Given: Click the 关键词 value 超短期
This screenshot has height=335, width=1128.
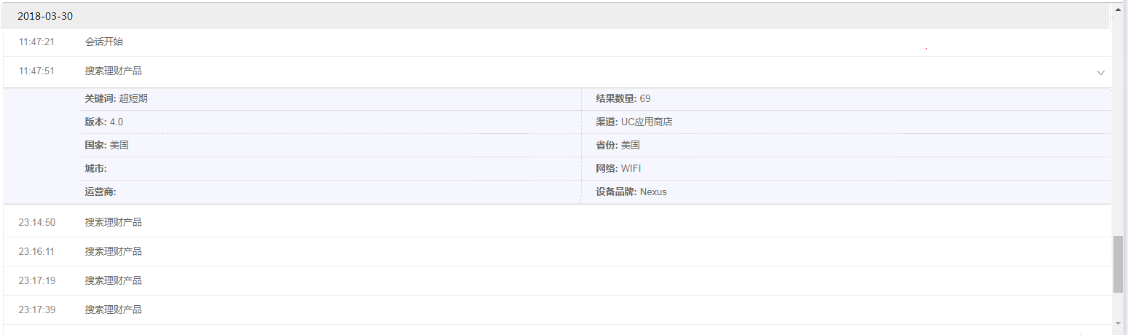Looking at the screenshot, I should click(133, 98).
